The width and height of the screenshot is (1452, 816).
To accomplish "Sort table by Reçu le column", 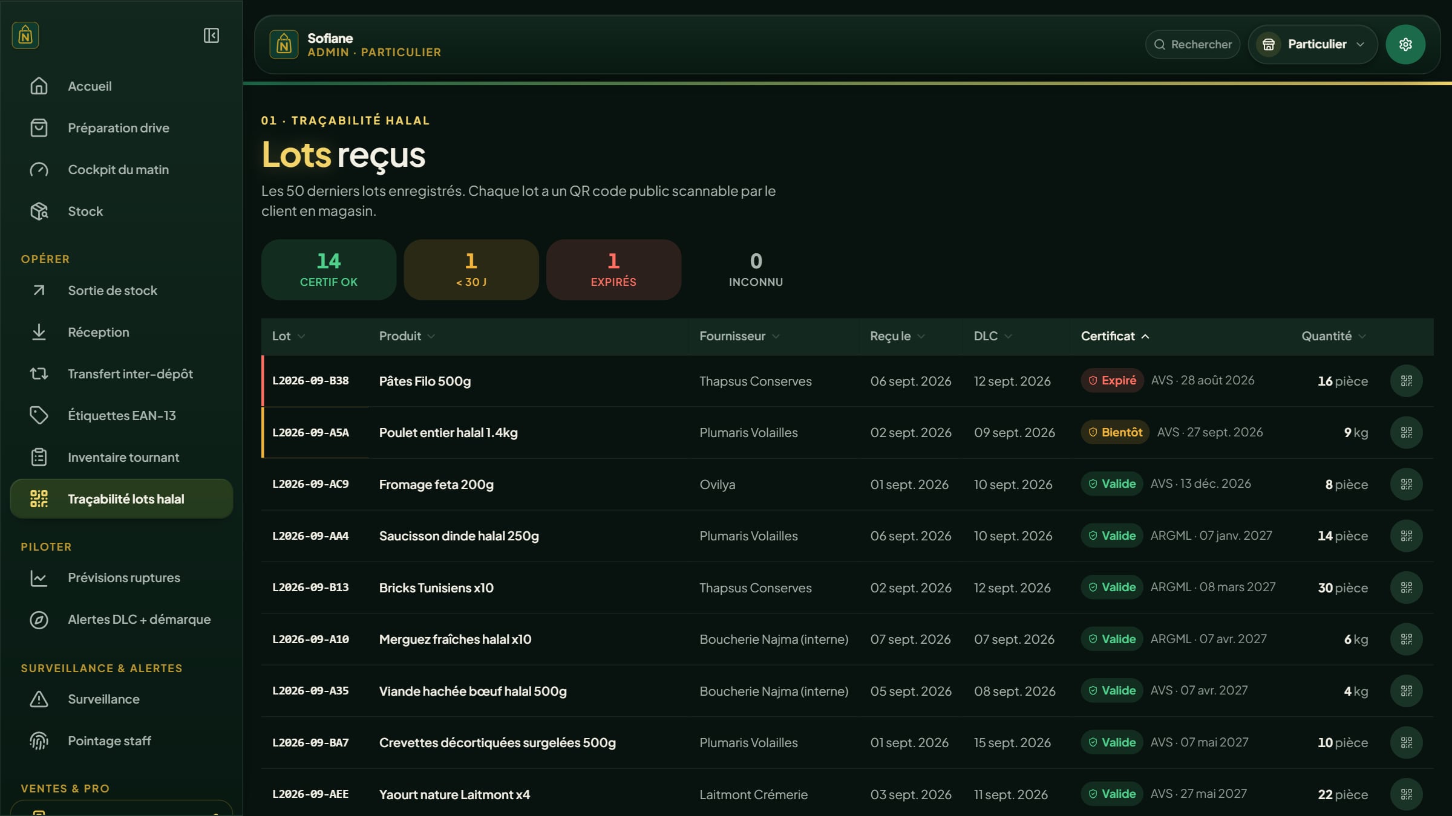I will [x=897, y=336].
